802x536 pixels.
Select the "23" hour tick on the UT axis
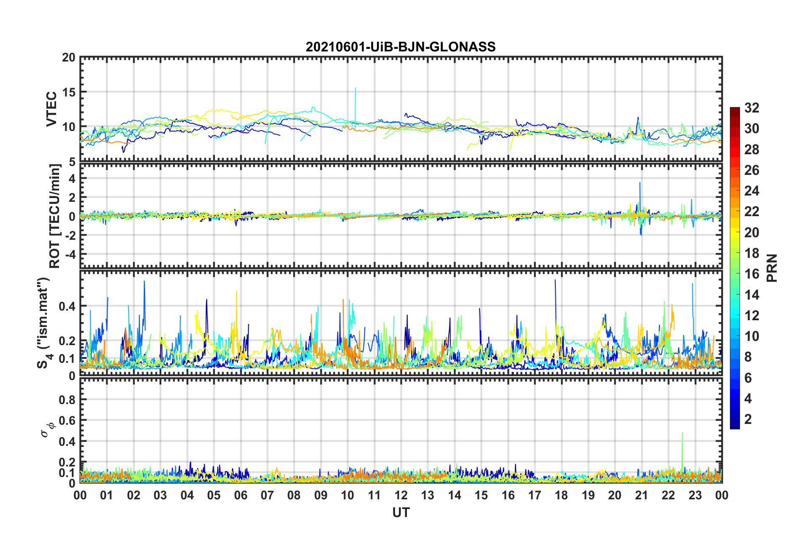click(x=695, y=495)
